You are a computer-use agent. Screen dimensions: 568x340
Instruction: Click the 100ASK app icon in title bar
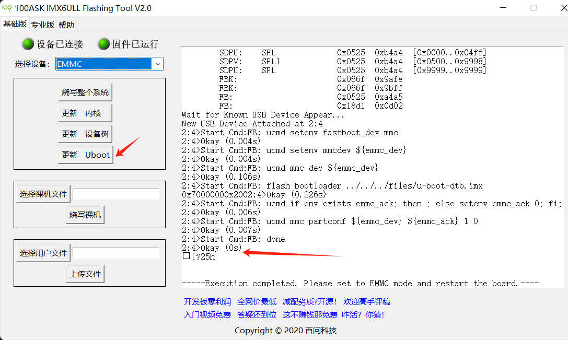[x=7, y=8]
